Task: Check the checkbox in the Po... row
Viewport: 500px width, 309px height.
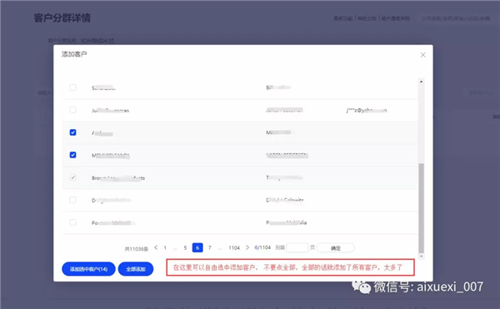Action: (72, 222)
